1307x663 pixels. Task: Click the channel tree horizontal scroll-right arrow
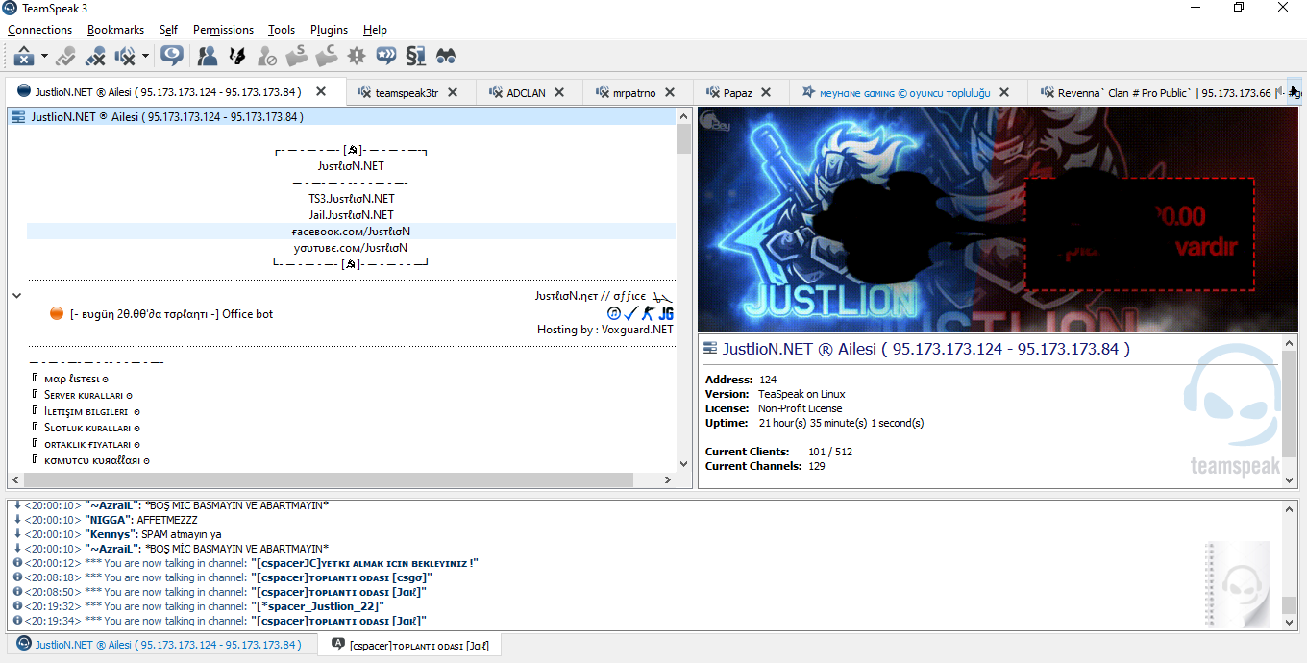tap(669, 479)
